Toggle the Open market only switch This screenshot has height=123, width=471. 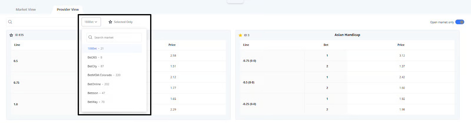pos(460,22)
